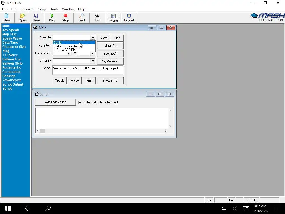The image size is (285, 214).
Task: Open TTS Voice panel in sidebar
Action: coord(10,55)
